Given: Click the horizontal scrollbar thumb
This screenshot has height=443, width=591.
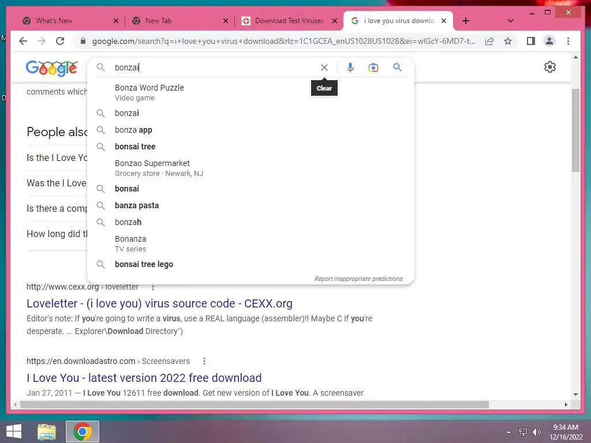Looking at the screenshot, I should (x=255, y=404).
